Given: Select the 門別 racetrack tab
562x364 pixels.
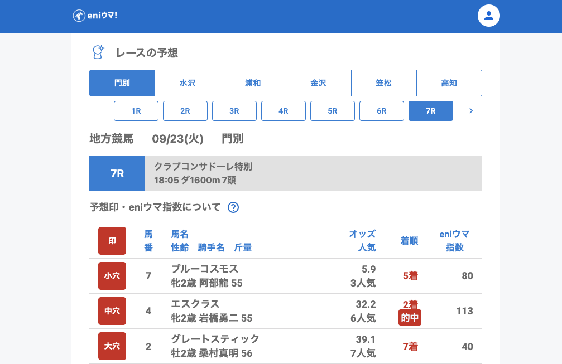Looking at the screenshot, I should point(122,83).
